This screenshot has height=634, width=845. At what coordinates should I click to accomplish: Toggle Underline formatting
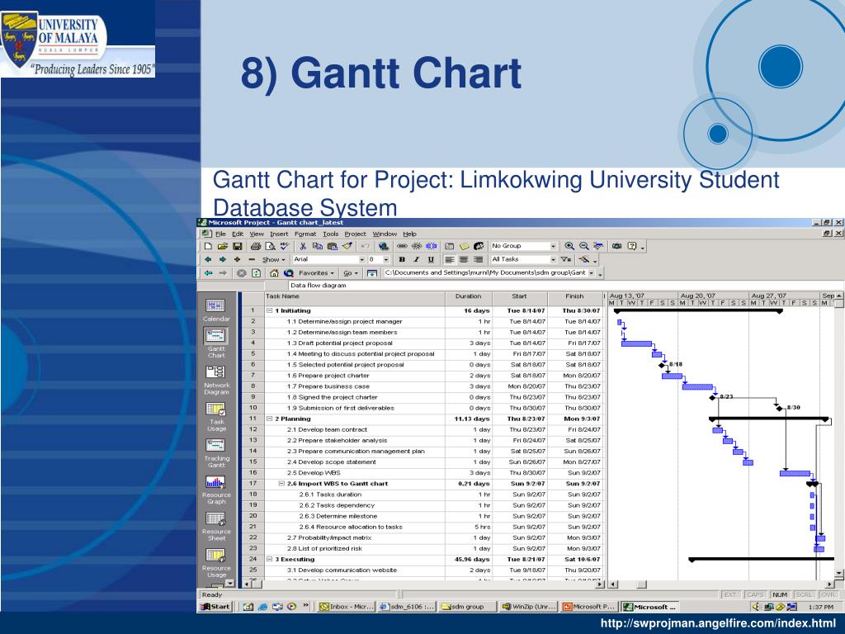coord(431,259)
